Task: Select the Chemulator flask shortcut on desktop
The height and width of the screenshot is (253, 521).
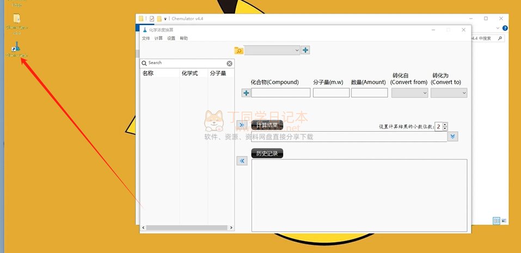Action: [17, 47]
